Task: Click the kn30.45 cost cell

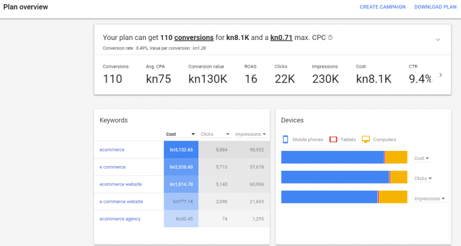Action: [181, 219]
